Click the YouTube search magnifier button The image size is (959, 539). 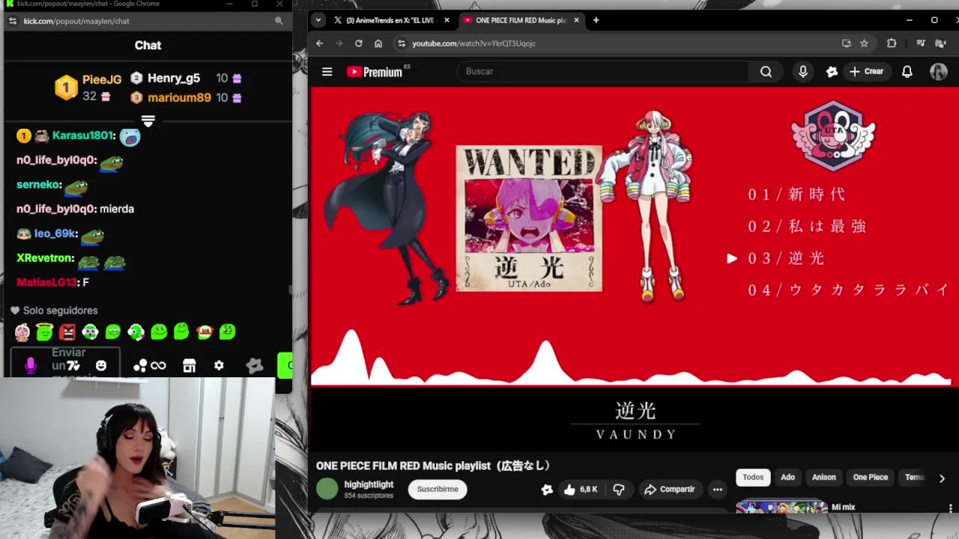point(766,72)
